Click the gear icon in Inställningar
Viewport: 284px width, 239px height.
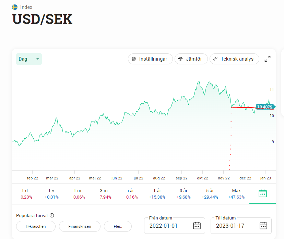(x=134, y=59)
